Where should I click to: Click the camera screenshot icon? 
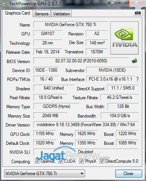[x=138, y=13]
